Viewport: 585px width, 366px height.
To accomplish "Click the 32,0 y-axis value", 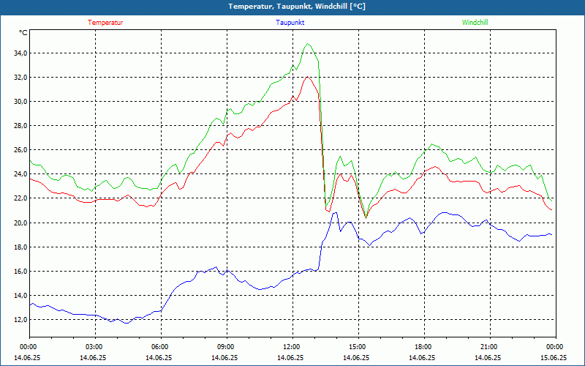I will 20,78.
